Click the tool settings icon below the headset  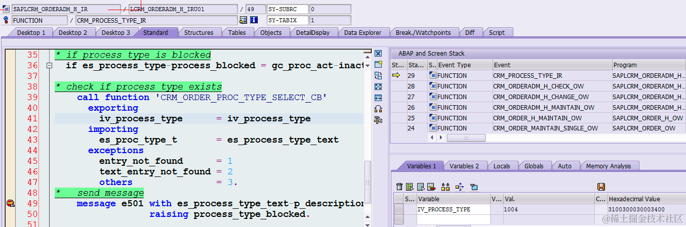[378, 120]
